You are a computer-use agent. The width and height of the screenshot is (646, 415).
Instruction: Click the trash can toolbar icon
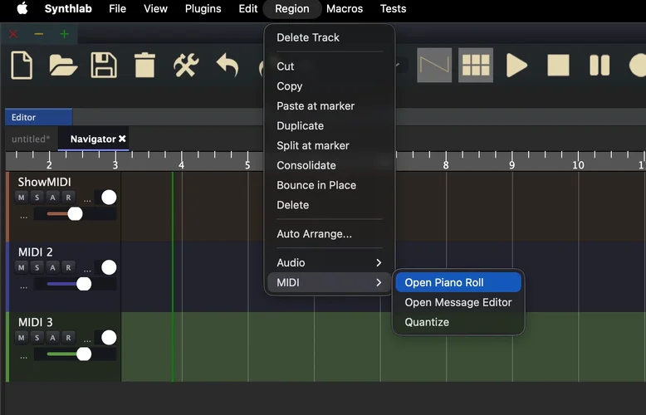144,65
